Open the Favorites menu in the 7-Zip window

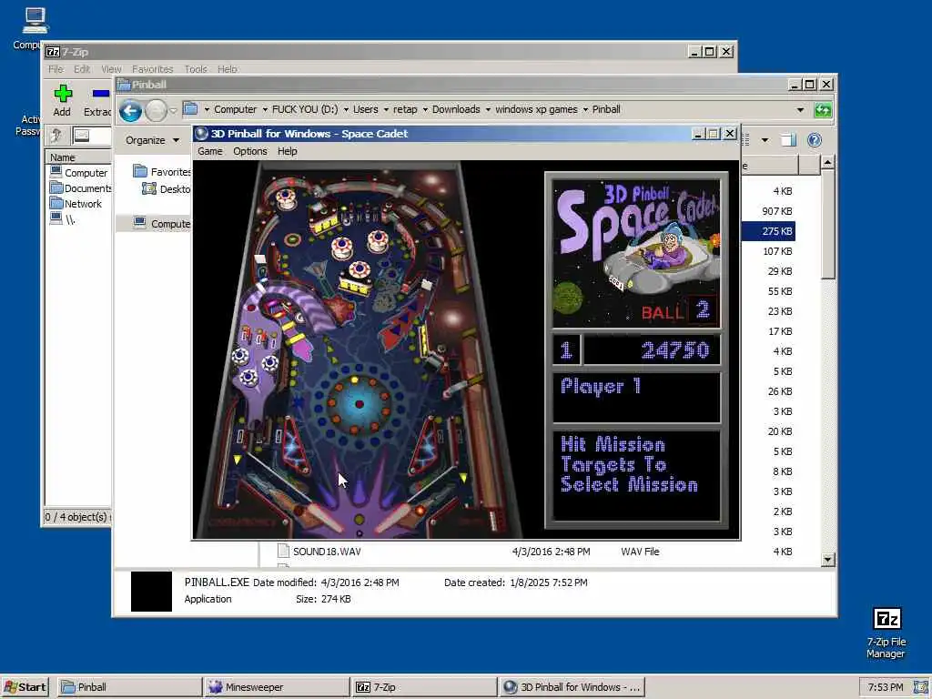(152, 69)
